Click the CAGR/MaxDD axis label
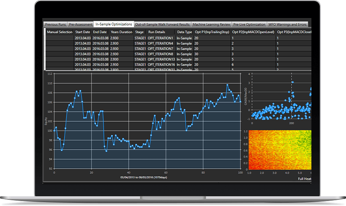 point(246,96)
